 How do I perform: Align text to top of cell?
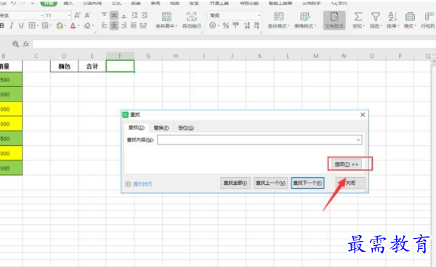[104, 15]
